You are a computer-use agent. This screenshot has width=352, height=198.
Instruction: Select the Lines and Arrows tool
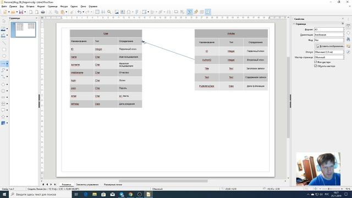pyautogui.click(x=3, y=64)
